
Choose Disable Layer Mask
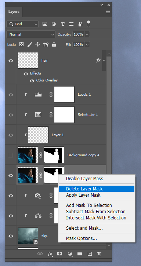pyautogui.click(x=97, y=178)
